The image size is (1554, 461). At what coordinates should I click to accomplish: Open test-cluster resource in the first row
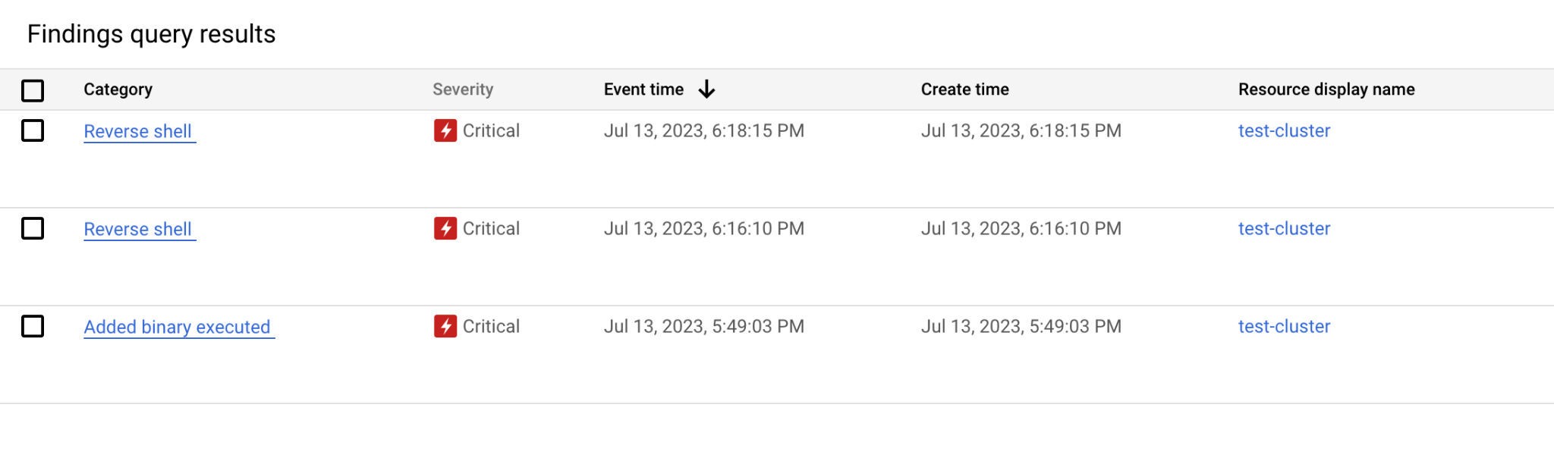[x=1284, y=130]
